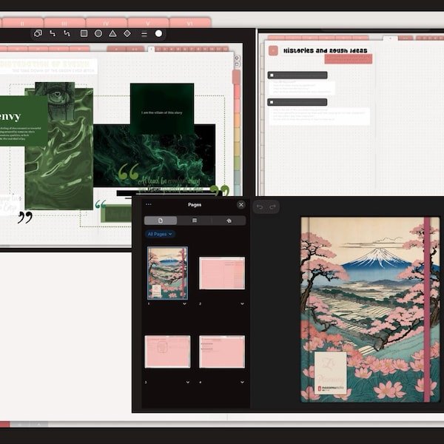Go to planner section tab VI
The image size is (444, 444).
point(190,23)
